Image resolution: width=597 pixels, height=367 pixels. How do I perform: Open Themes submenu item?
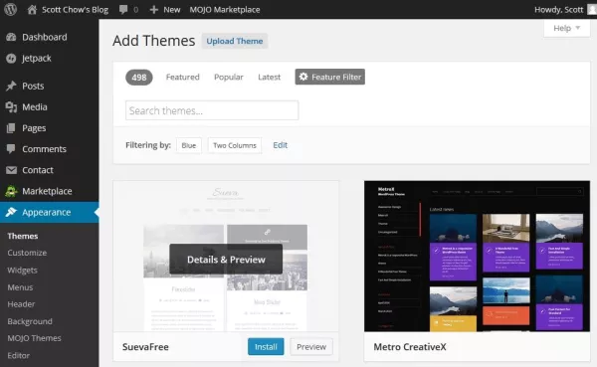pyautogui.click(x=23, y=236)
